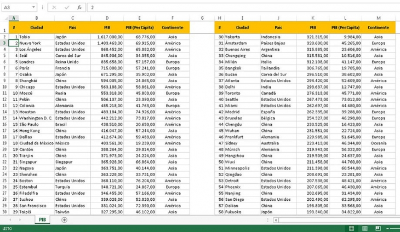Select the cell containing Ciudad de México
Screen dimensions: 400x232
click(37, 143)
